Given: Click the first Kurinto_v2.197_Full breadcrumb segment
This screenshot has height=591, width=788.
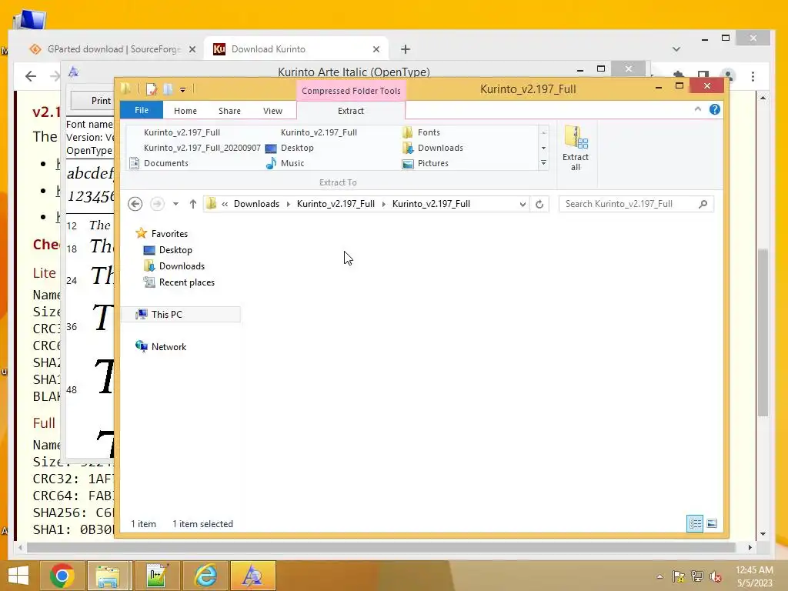Looking at the screenshot, I should click(x=336, y=203).
